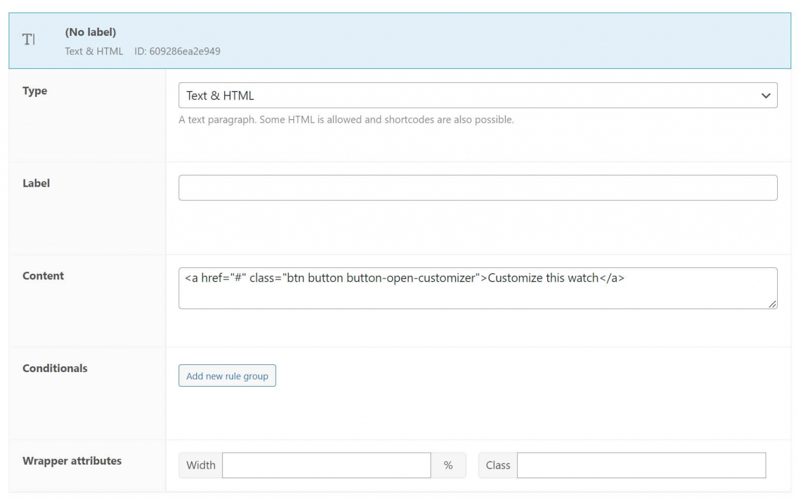
Task: Click the chevron on the Type selector
Action: coord(765,95)
